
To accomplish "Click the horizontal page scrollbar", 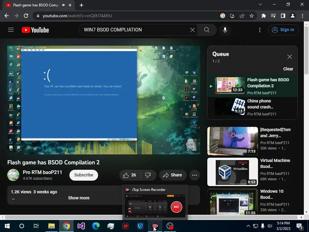I will point(152,217).
